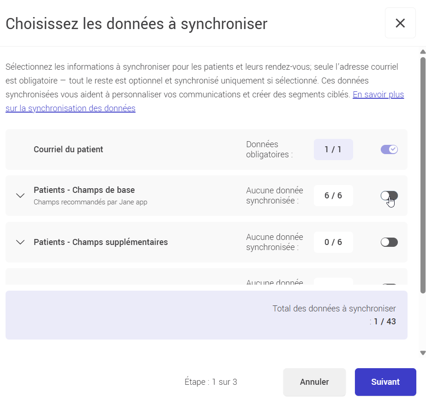The width and height of the screenshot is (426, 400).
Task: Disable the "Courriel du patient" toggle
Action: coord(389,149)
